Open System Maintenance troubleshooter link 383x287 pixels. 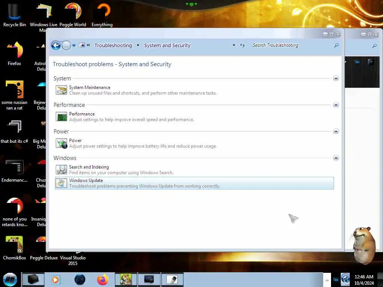(x=90, y=87)
